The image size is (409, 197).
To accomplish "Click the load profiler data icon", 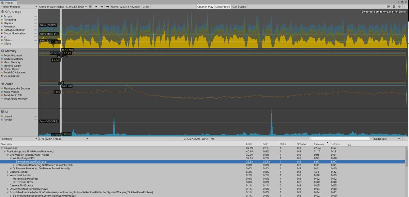I will [x=389, y=6].
